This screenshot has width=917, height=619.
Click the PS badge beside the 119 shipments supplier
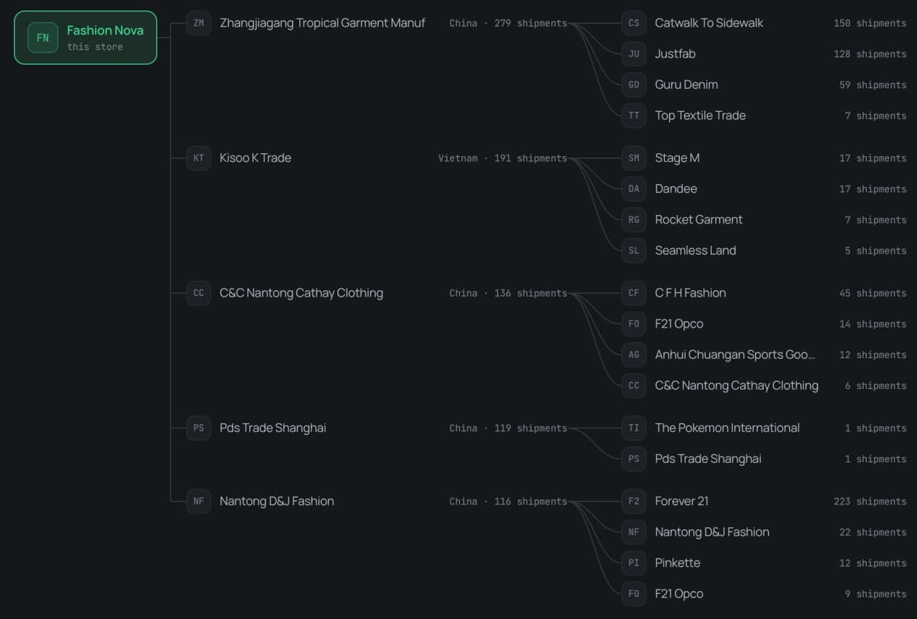coord(198,428)
